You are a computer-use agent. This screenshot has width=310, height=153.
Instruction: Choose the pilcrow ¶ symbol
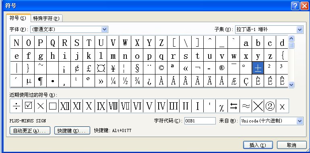[x=41, y=81]
